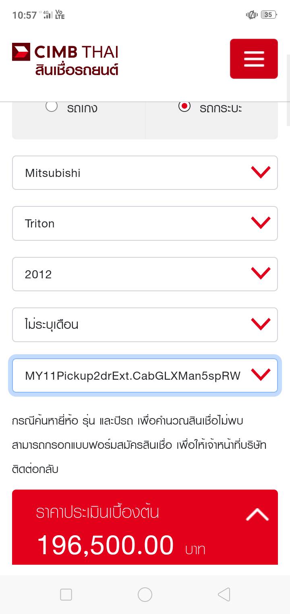Select the รถเก๋ง radio button

point(52,107)
